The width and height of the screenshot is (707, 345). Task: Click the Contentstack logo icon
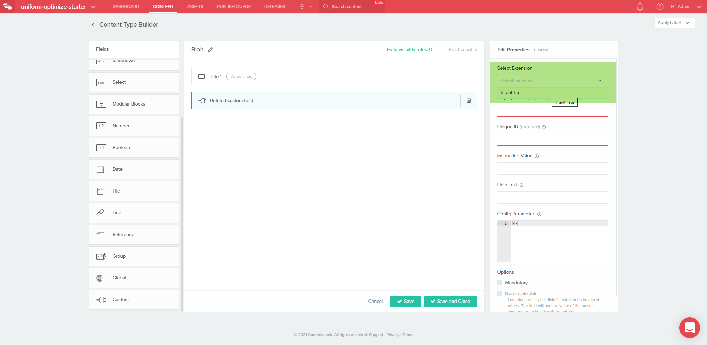click(8, 7)
